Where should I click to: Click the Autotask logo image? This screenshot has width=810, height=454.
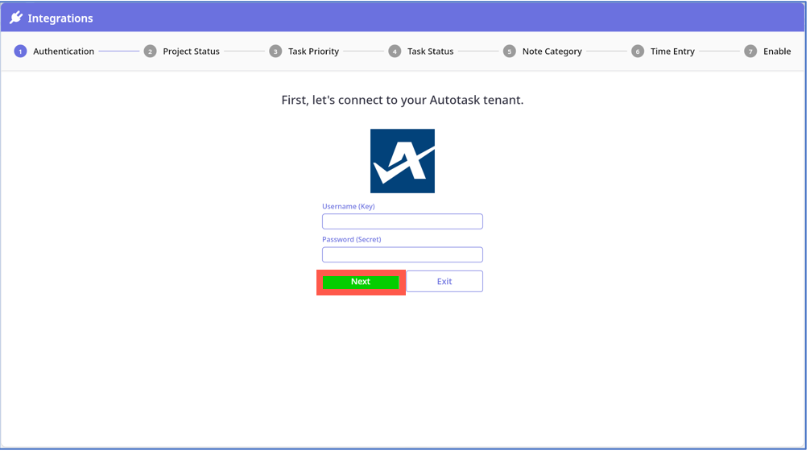pos(403,161)
